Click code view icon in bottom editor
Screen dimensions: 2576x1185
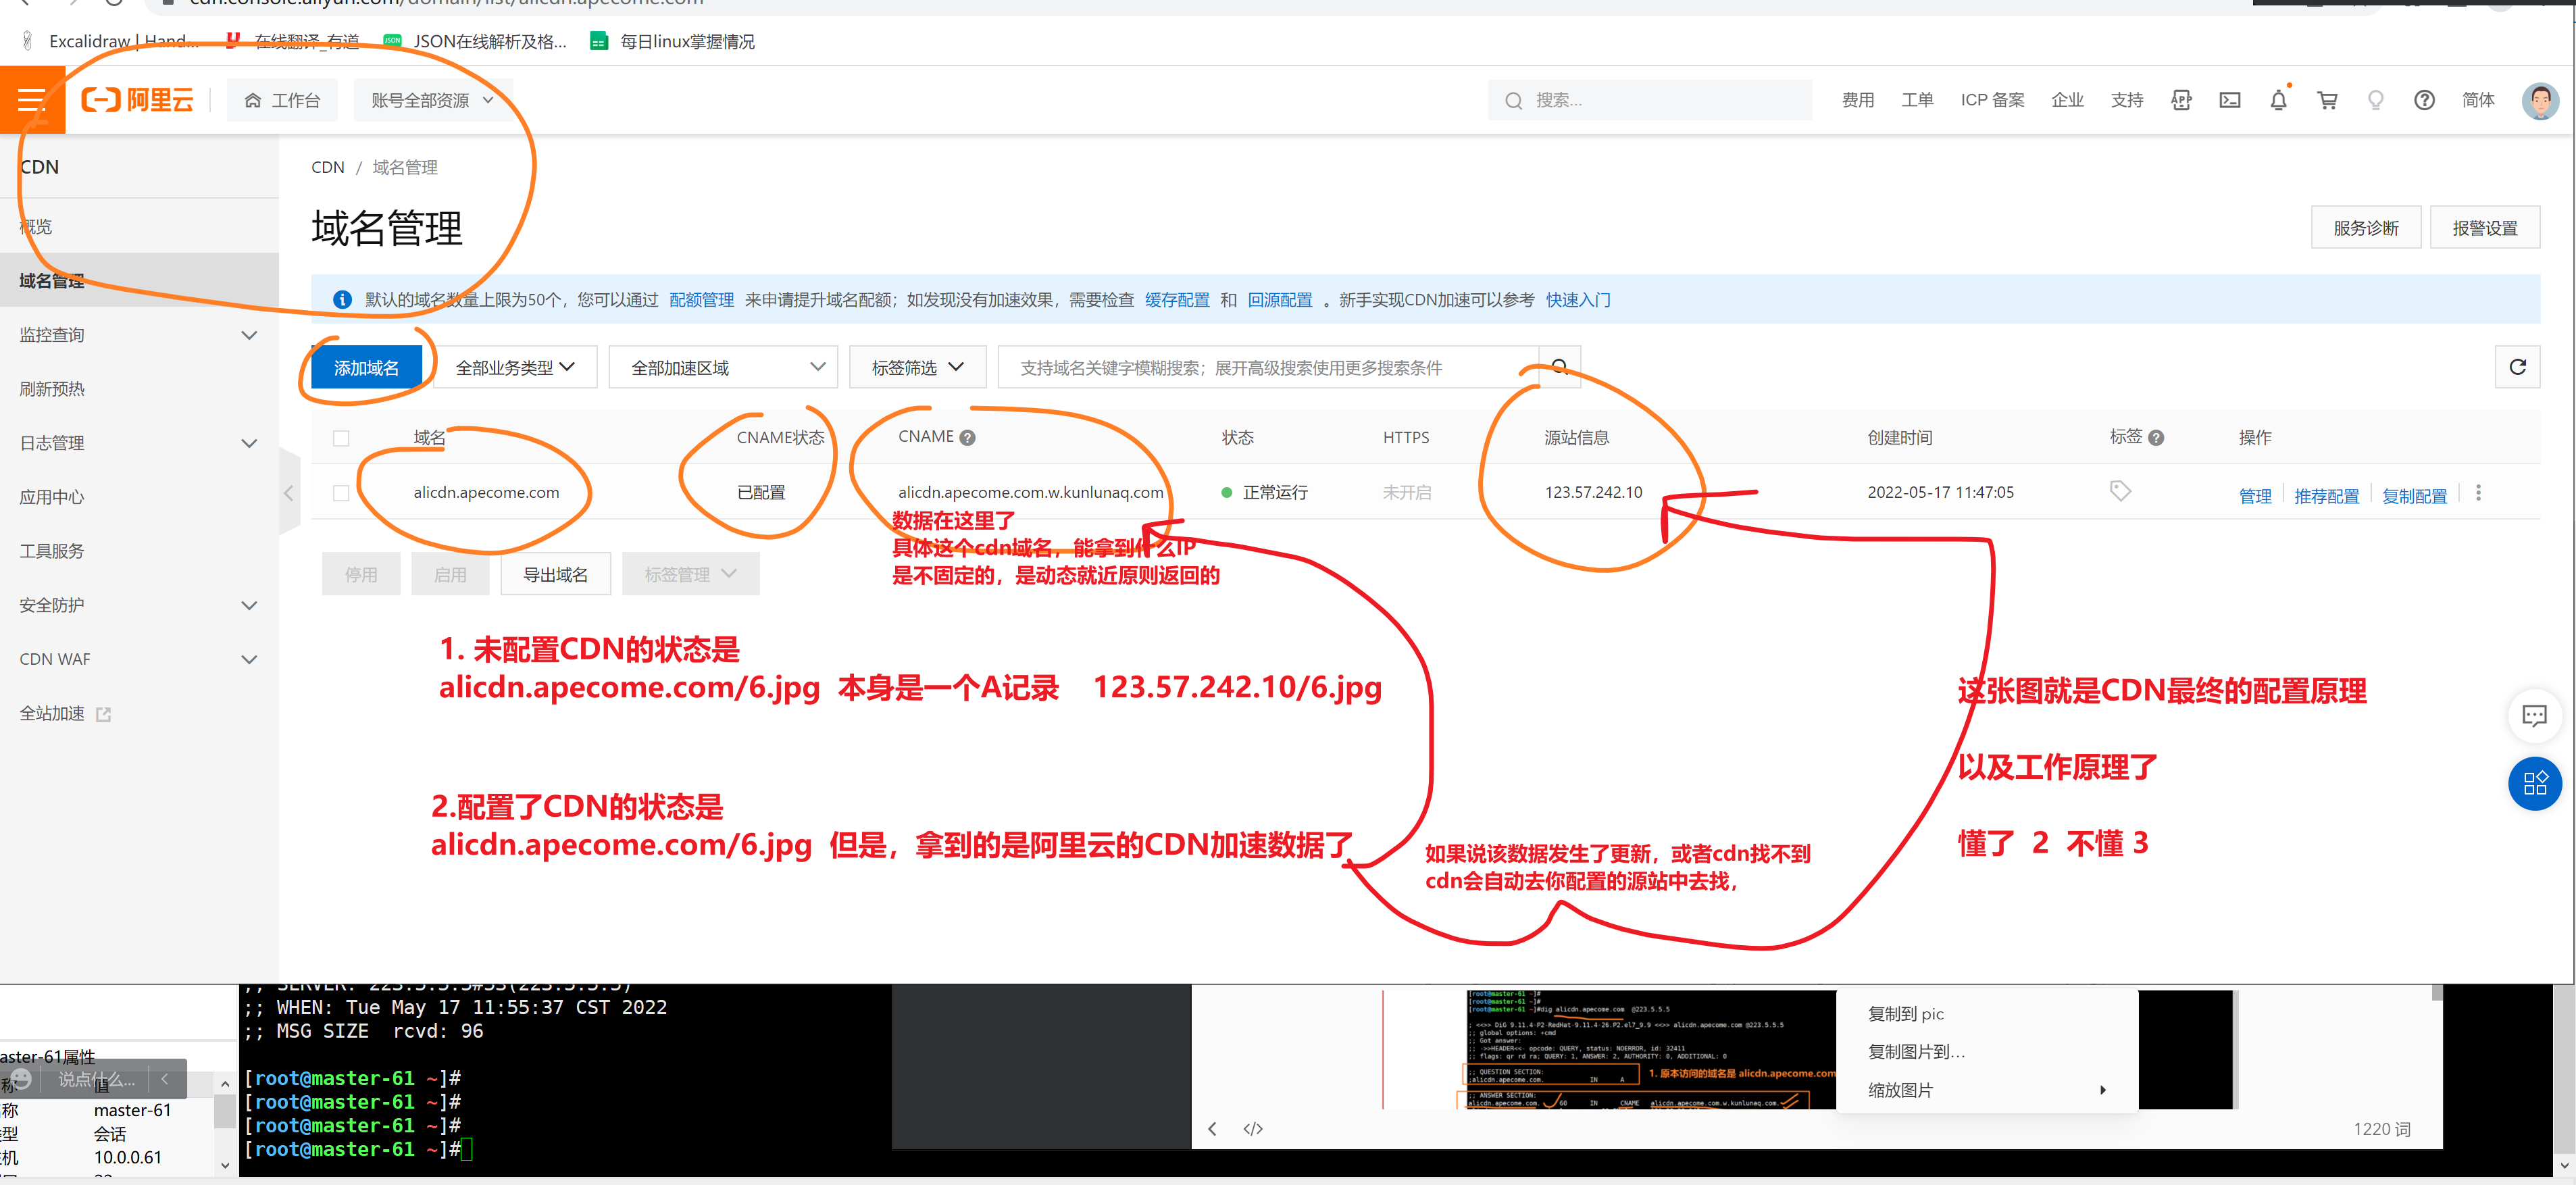[x=1252, y=1128]
